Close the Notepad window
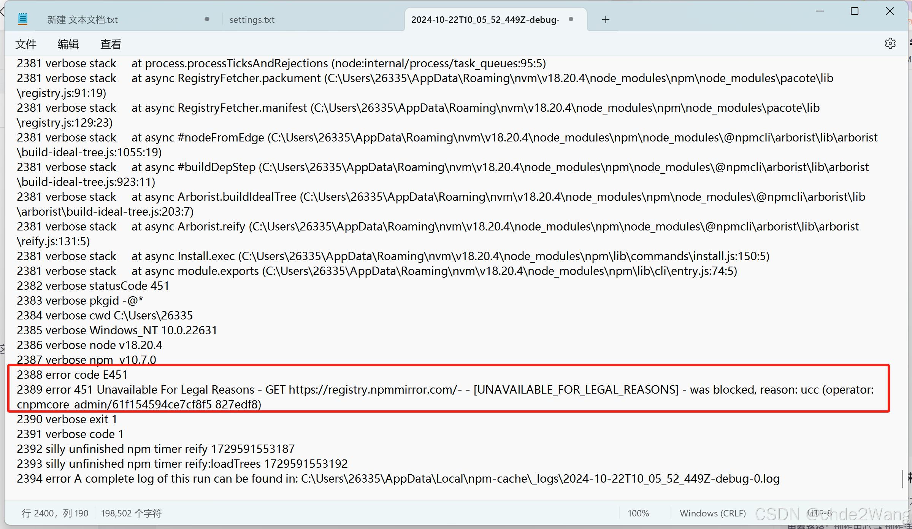The height and width of the screenshot is (529, 912). click(890, 11)
